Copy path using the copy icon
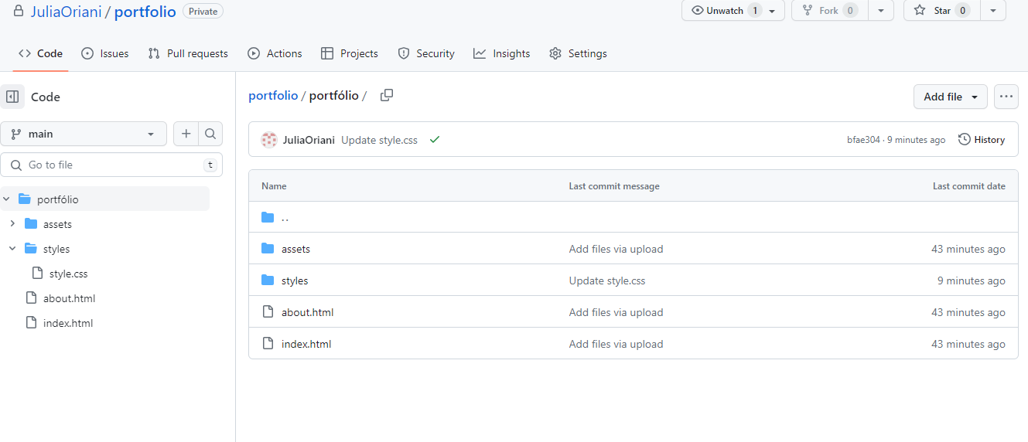The image size is (1028, 442). pyautogui.click(x=387, y=95)
